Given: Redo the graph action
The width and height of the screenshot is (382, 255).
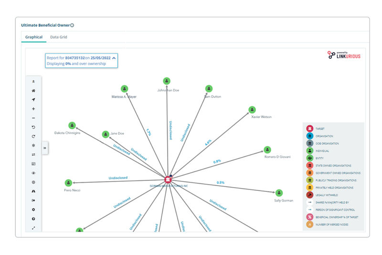Looking at the screenshot, I should pos(33,136).
